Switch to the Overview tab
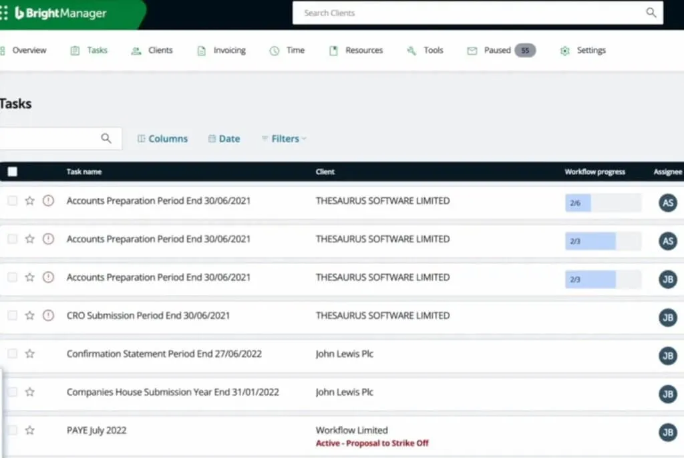This screenshot has width=684, height=458. [x=28, y=49]
